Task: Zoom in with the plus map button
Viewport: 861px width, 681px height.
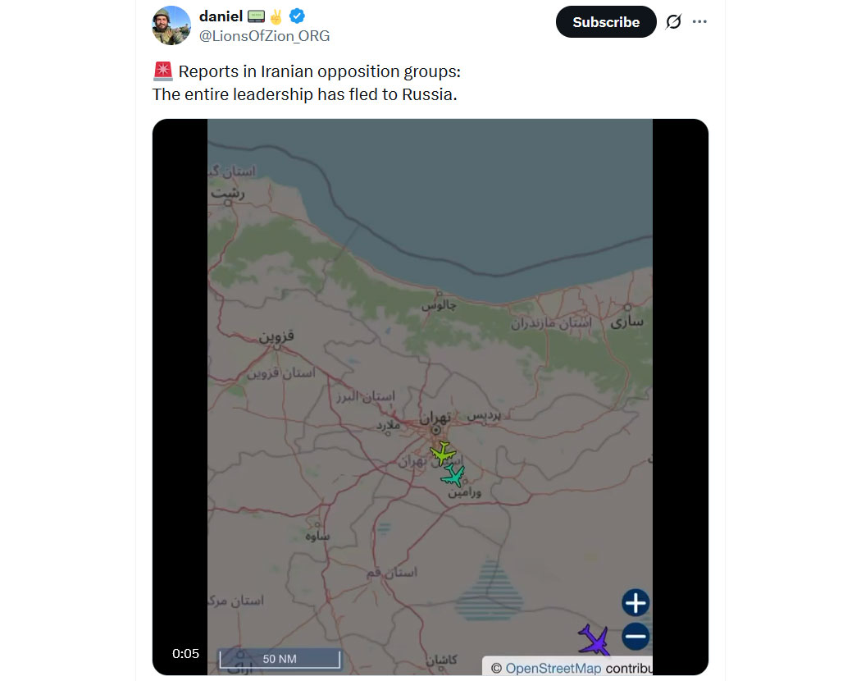Action: [x=635, y=603]
